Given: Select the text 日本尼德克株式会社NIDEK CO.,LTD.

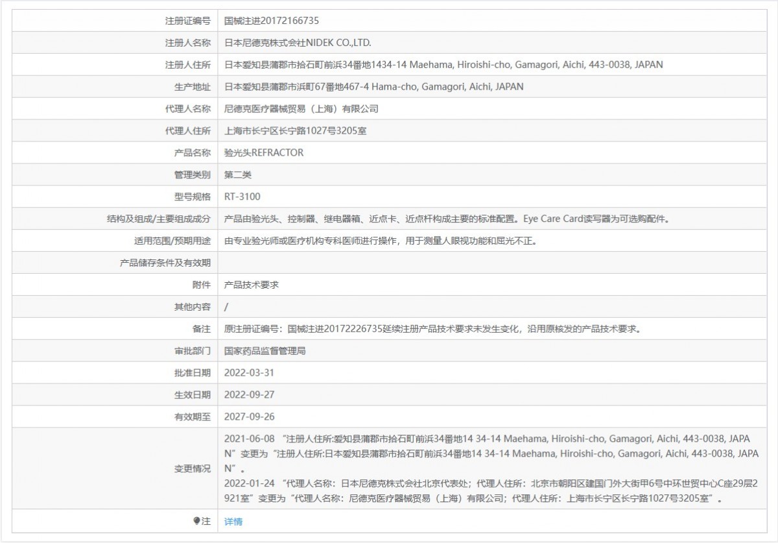Looking at the screenshot, I should click(298, 43).
